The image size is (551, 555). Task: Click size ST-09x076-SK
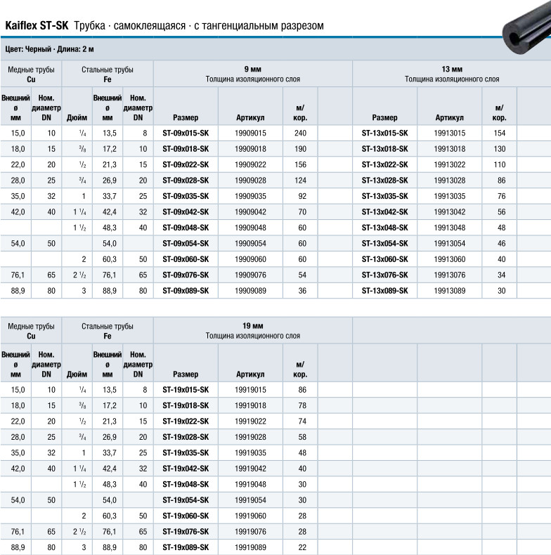(186, 275)
